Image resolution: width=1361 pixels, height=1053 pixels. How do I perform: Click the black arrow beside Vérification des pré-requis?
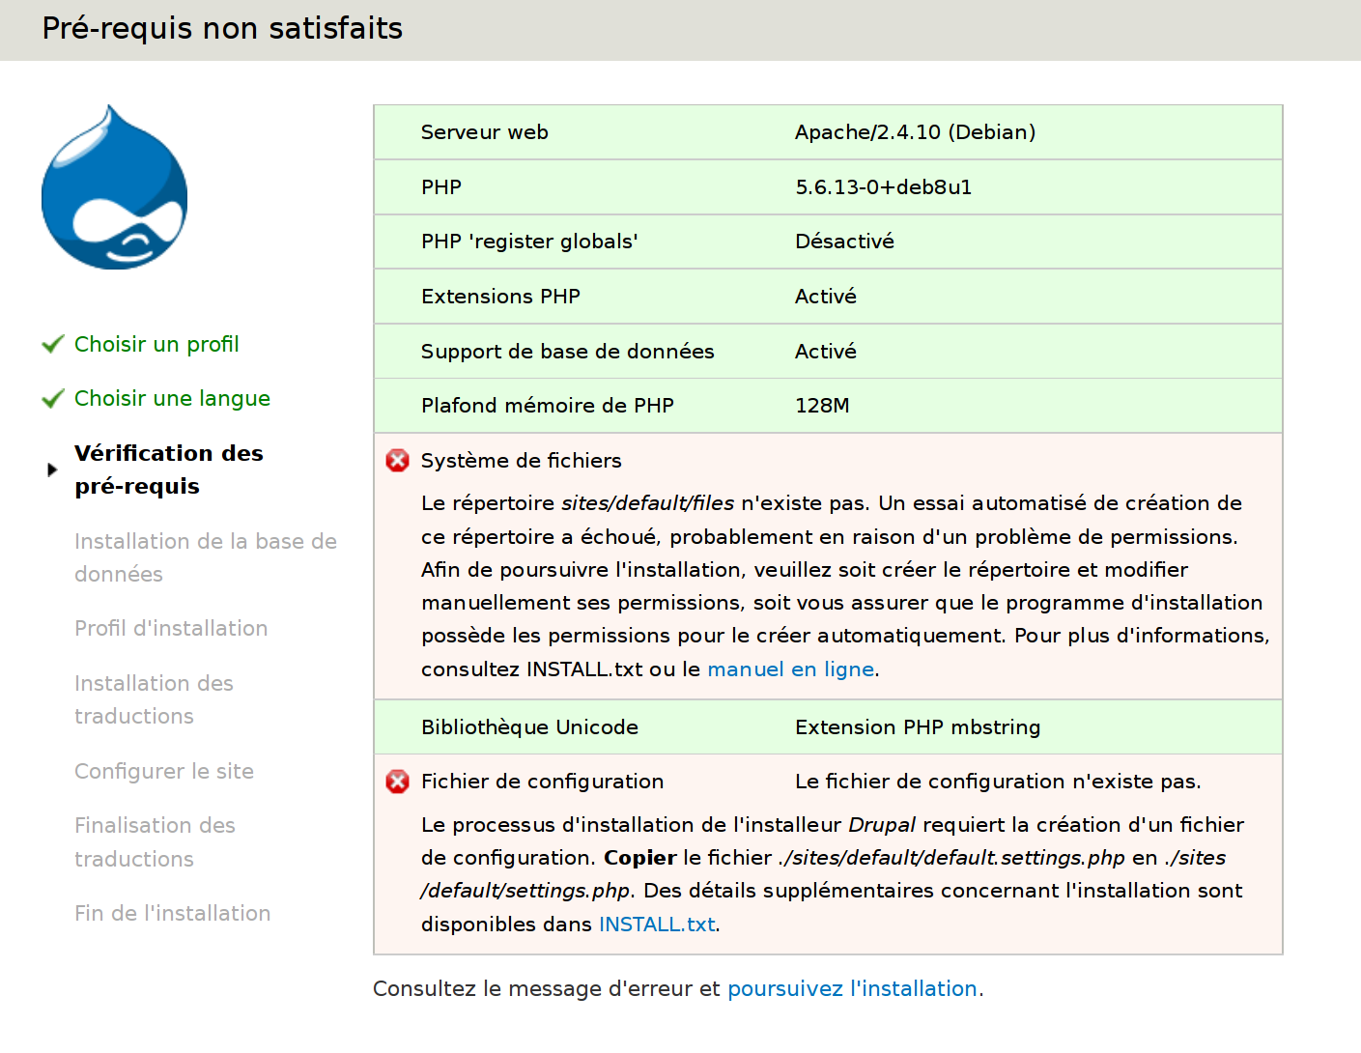[x=52, y=470]
